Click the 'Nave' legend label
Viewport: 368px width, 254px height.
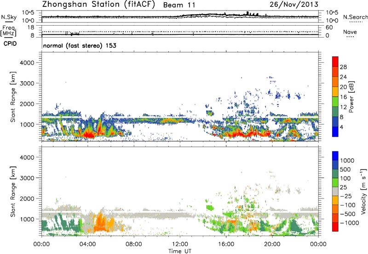click(350, 32)
